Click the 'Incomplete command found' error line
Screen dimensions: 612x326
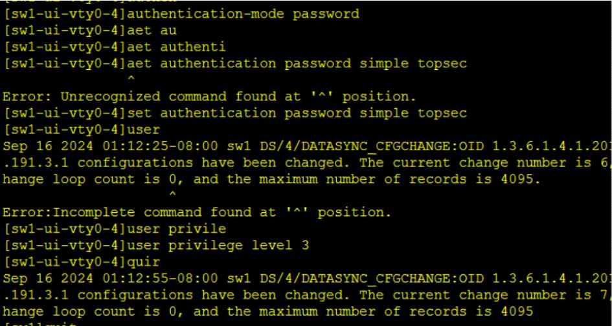point(197,213)
